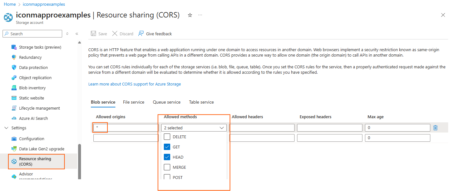This screenshot has height=191, width=452.
Task: Check the MERGE method checkbox
Action: (x=167, y=167)
